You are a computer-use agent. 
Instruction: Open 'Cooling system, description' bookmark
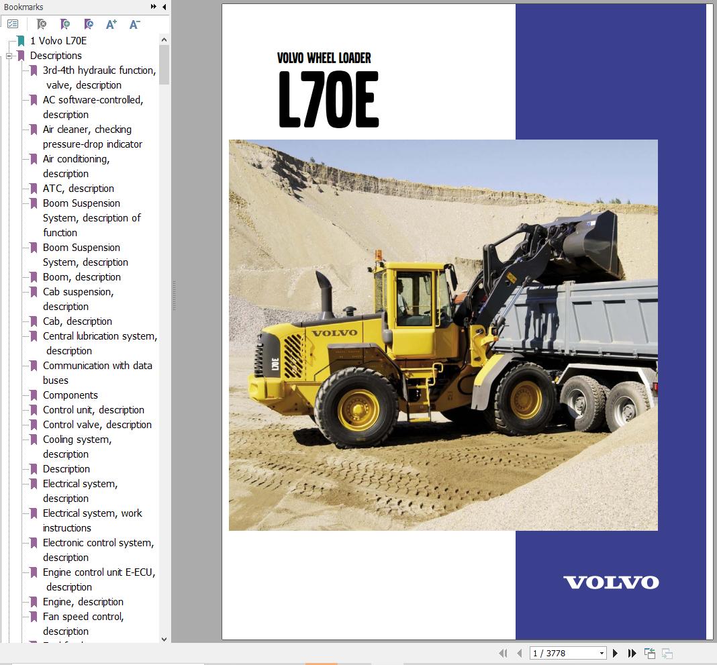(x=77, y=446)
